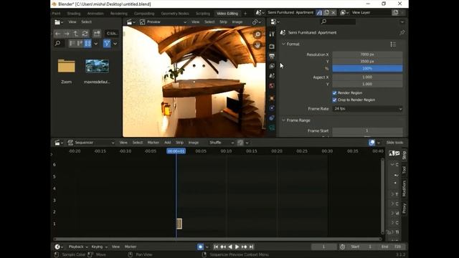Viewport: 459px width, 258px height.
Task: Add a new workspace with plus button
Action: pos(245,14)
